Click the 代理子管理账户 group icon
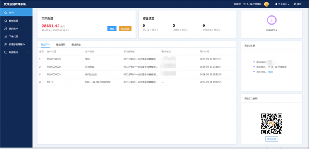The width and height of the screenshot is (309, 149). coord(5,45)
